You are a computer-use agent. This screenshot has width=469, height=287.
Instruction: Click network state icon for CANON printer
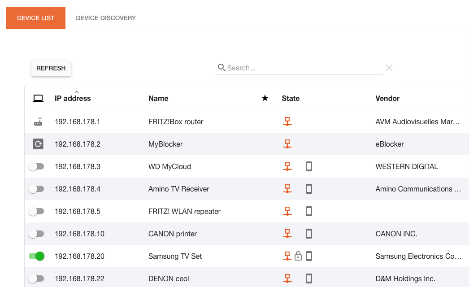coord(287,234)
